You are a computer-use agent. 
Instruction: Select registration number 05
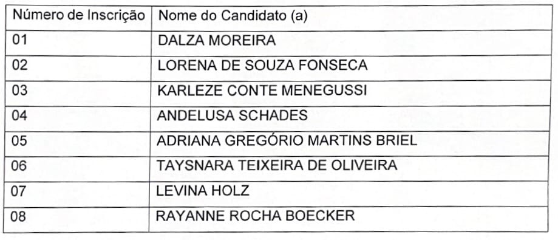coord(19,140)
